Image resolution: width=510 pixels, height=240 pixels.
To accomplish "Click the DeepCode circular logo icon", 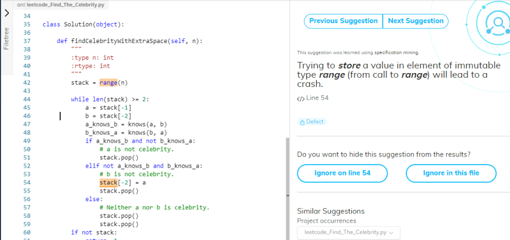I will click(497, 23).
